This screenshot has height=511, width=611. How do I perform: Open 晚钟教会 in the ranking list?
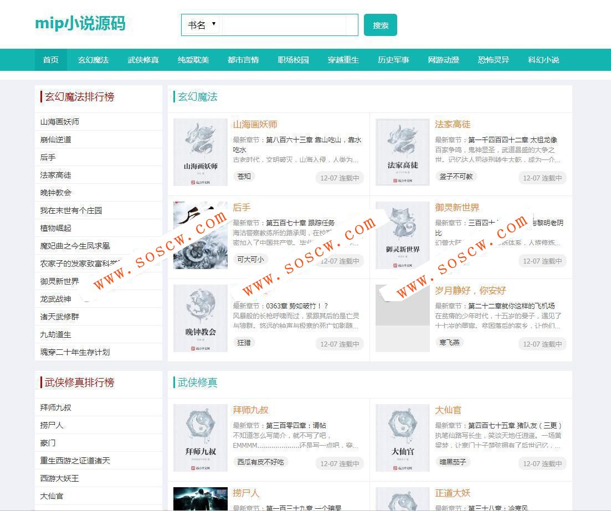click(56, 193)
